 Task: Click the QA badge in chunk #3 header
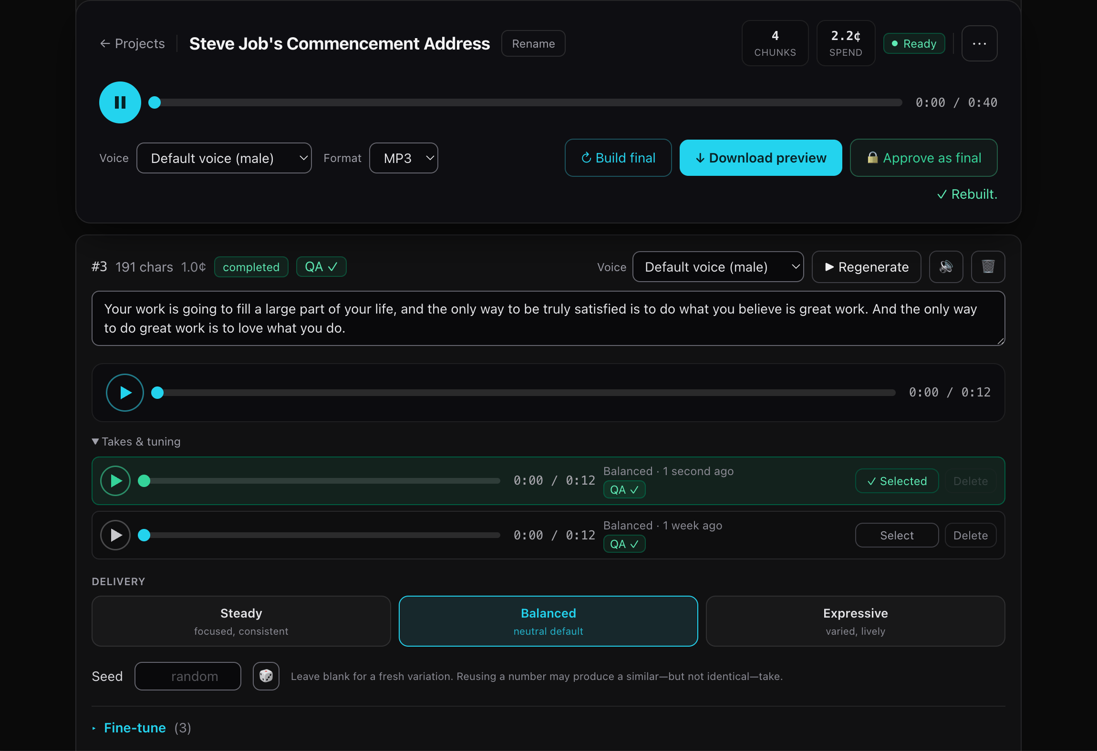(321, 267)
